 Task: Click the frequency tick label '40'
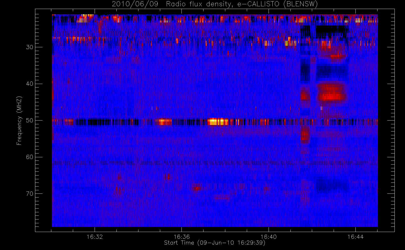(x=30, y=84)
